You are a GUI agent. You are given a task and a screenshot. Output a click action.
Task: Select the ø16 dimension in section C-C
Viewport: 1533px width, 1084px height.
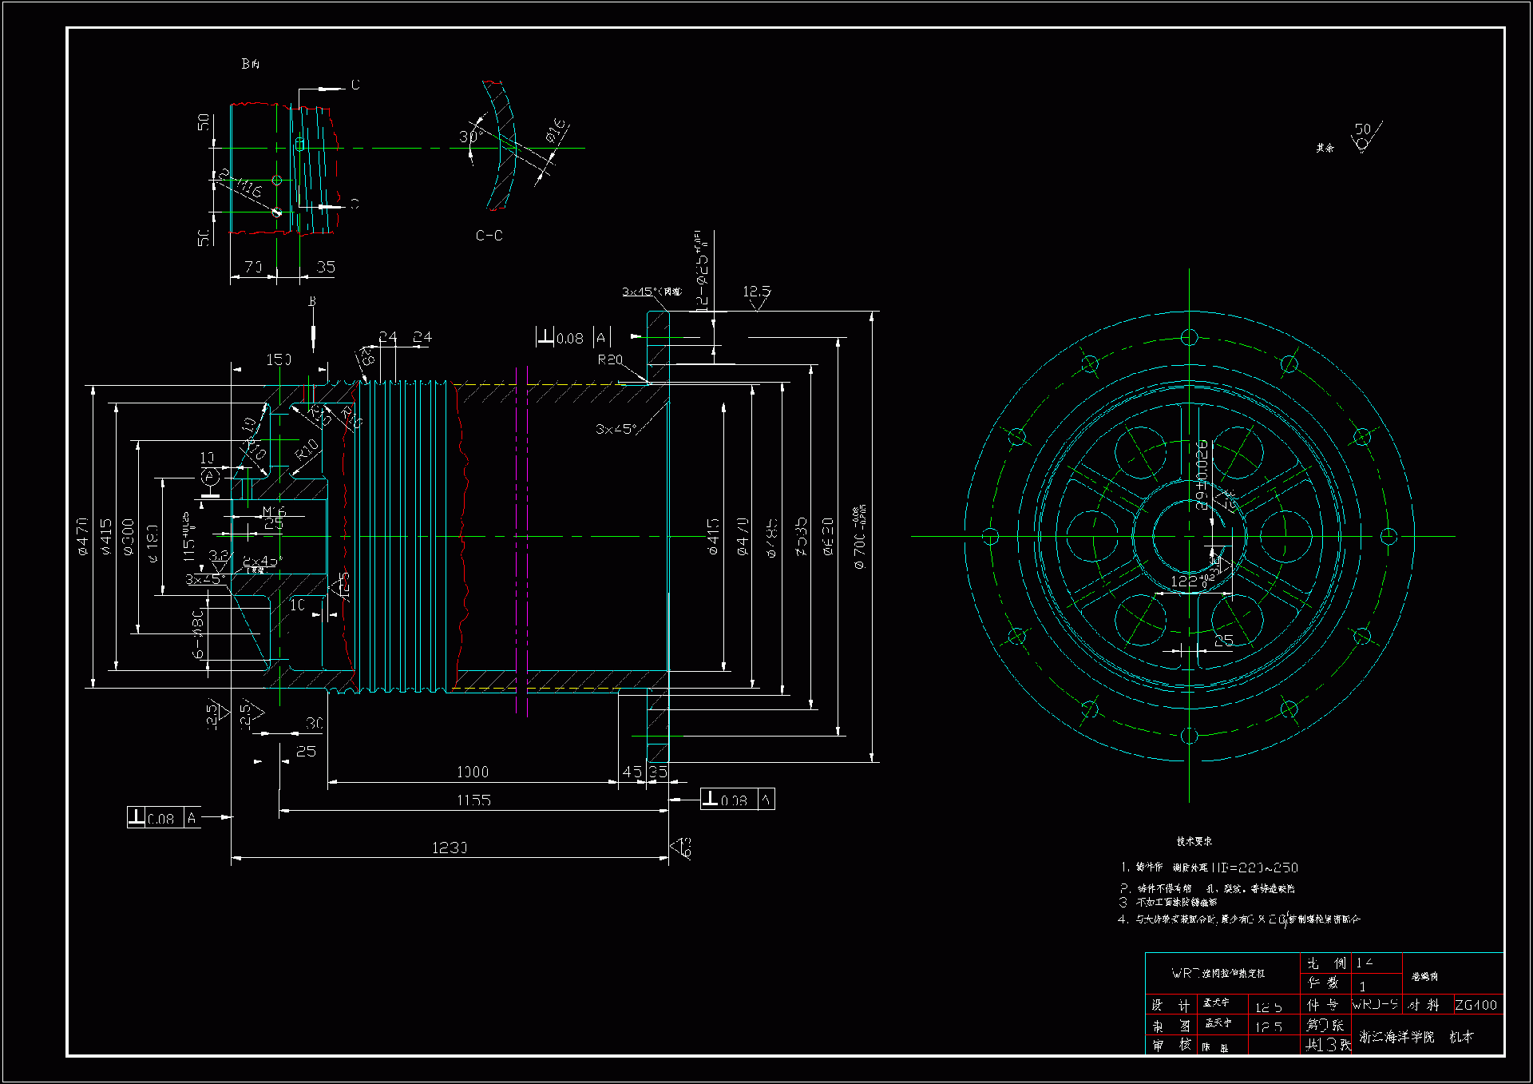point(556,132)
